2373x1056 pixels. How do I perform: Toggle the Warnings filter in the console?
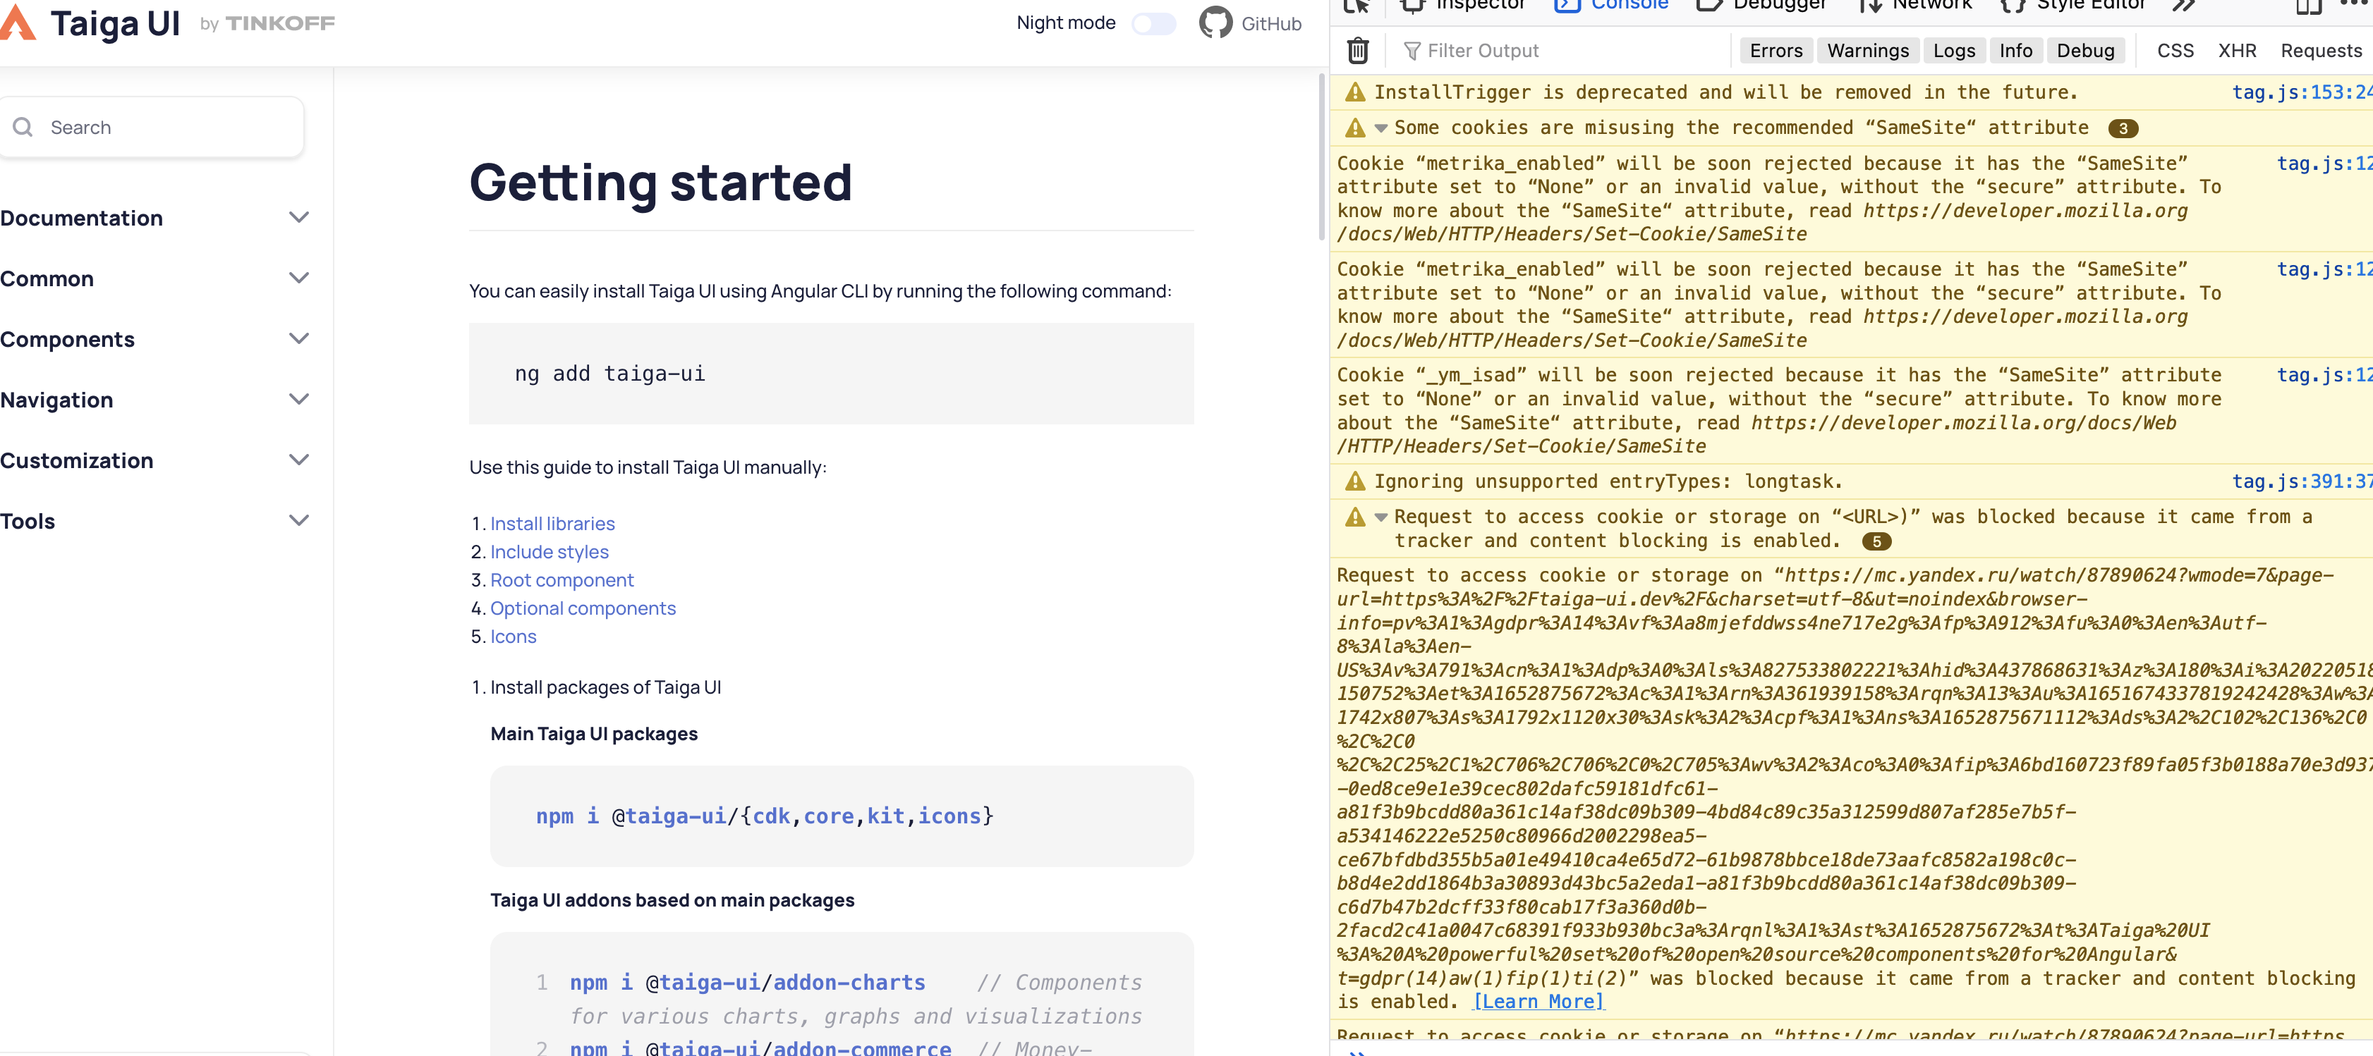(1867, 51)
